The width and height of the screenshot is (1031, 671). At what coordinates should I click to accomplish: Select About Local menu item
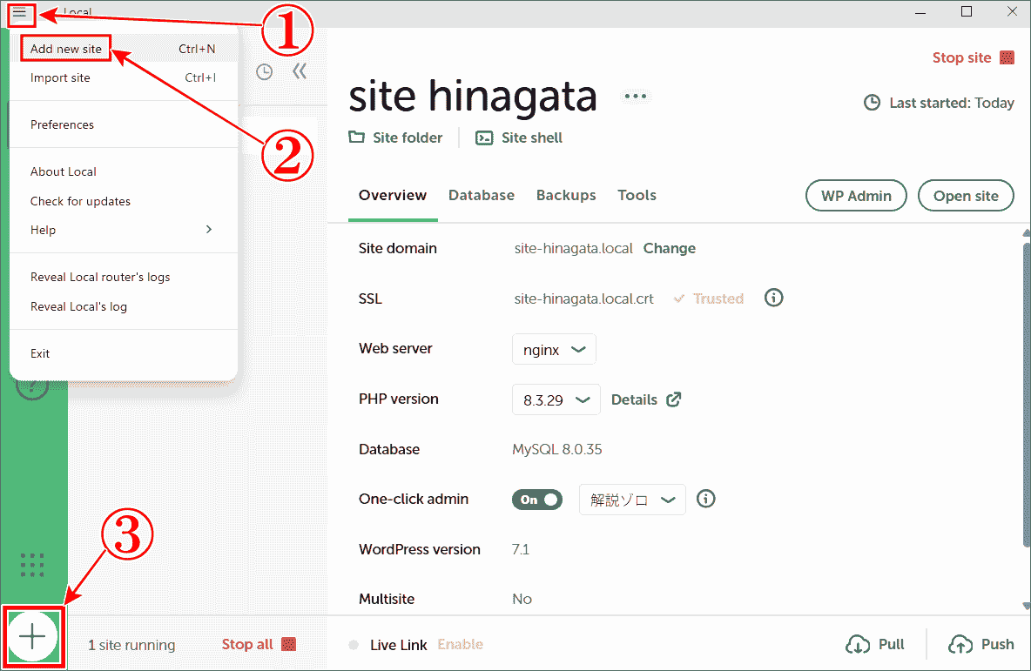pos(123,171)
